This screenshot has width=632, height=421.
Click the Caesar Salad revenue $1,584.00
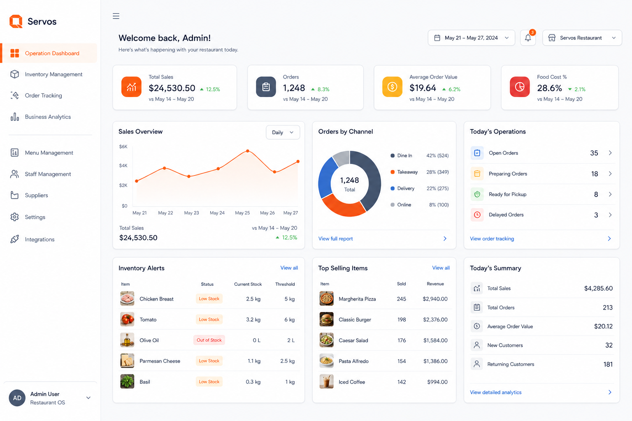[x=435, y=340]
